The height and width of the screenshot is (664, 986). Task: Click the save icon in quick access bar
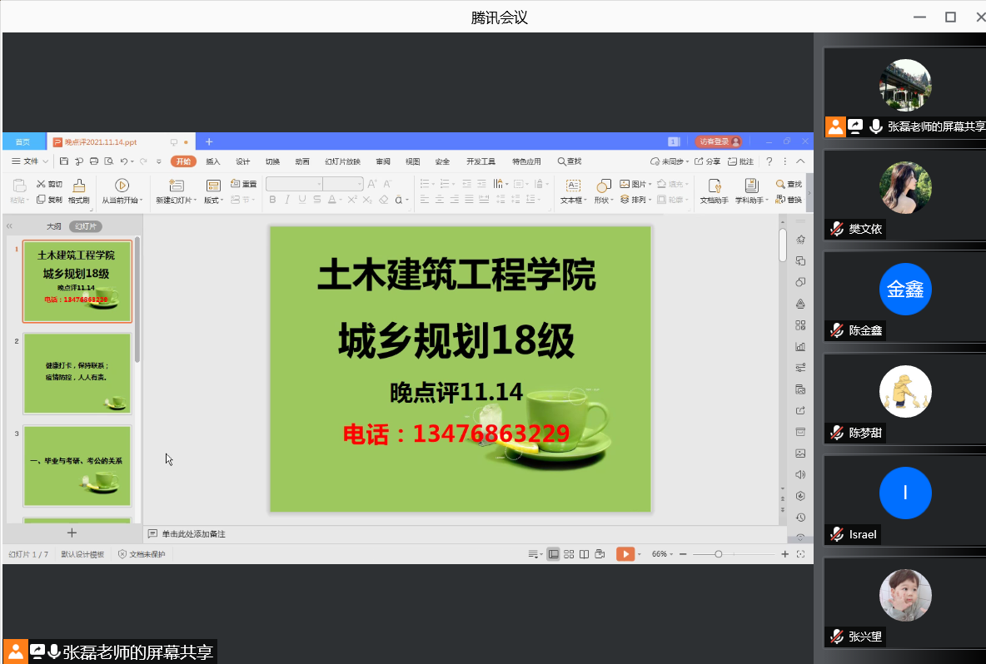[64, 161]
